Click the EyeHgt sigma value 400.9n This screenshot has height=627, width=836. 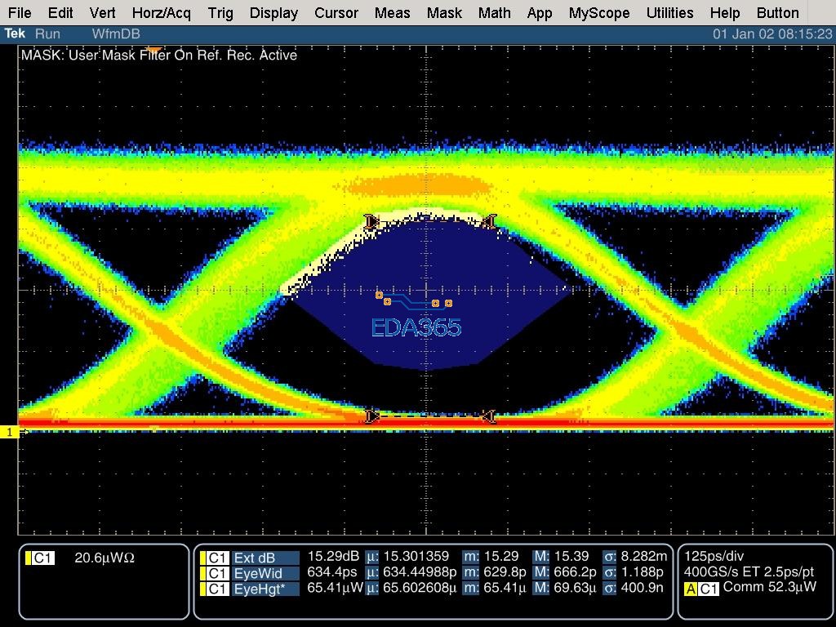[643, 588]
